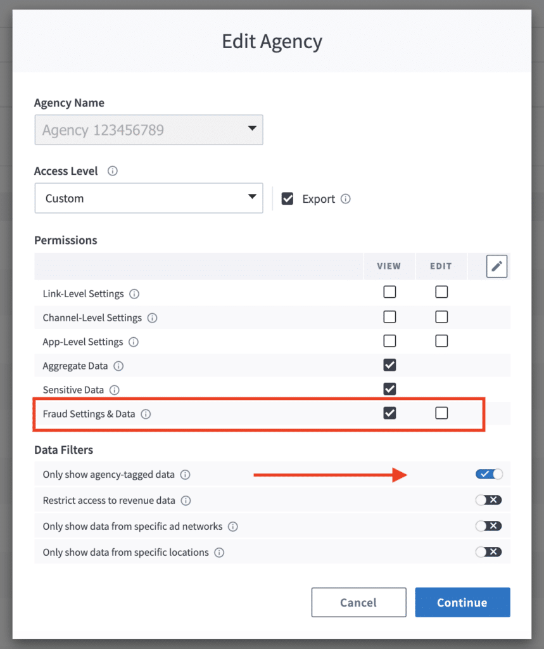Turn off Only show agency-tagged data

(x=489, y=474)
